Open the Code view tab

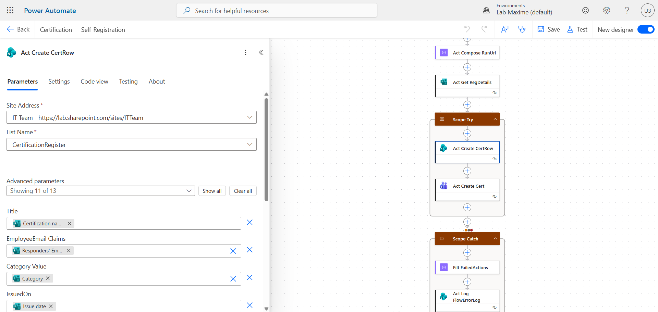click(x=95, y=82)
